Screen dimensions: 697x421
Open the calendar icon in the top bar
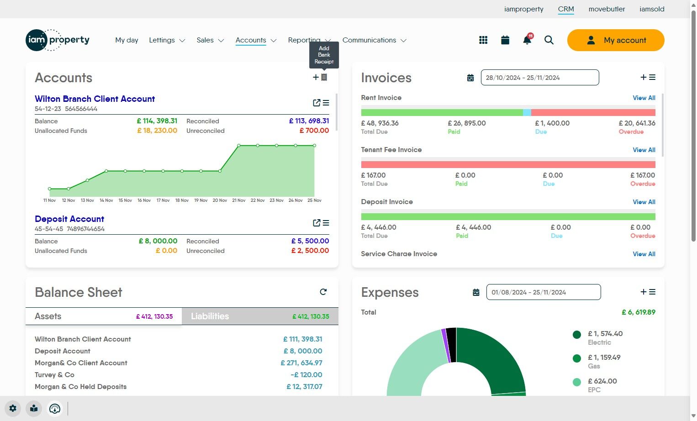coord(505,40)
